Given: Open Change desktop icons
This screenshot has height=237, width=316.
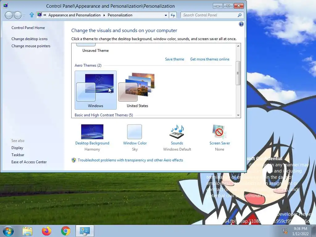Looking at the screenshot, I should click(29, 39).
